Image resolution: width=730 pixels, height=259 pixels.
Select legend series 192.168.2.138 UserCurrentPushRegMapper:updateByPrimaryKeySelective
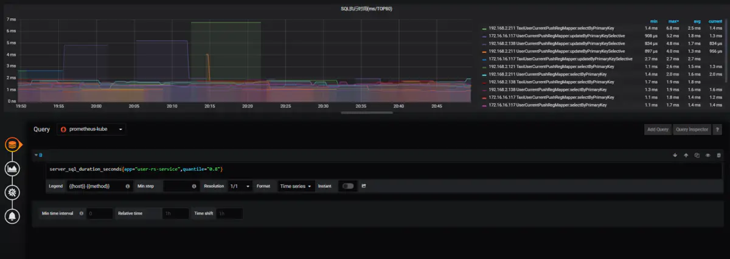pos(557,44)
